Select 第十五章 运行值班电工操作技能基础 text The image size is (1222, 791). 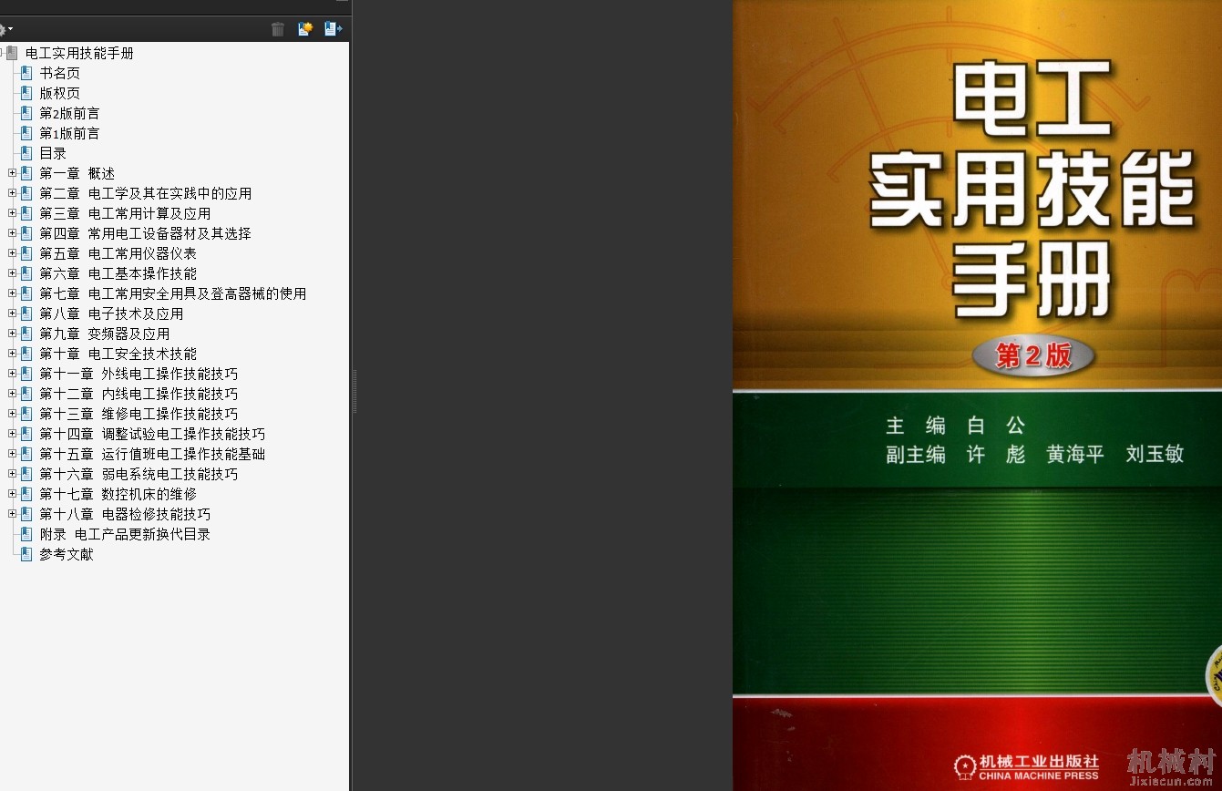(x=152, y=454)
